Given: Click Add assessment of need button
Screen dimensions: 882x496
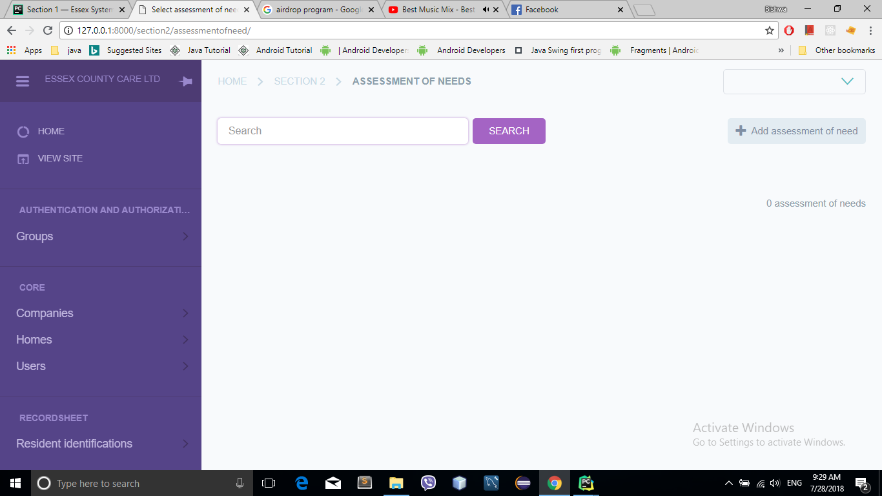Looking at the screenshot, I should (x=796, y=131).
